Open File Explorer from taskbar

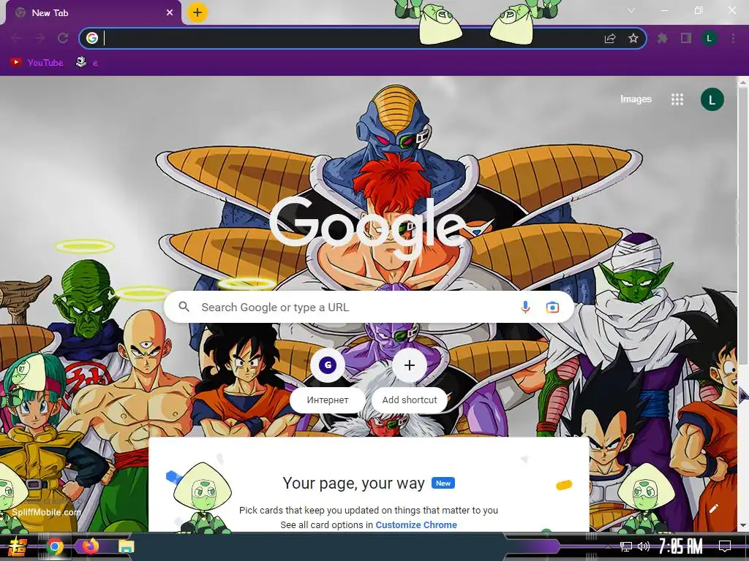tap(127, 546)
